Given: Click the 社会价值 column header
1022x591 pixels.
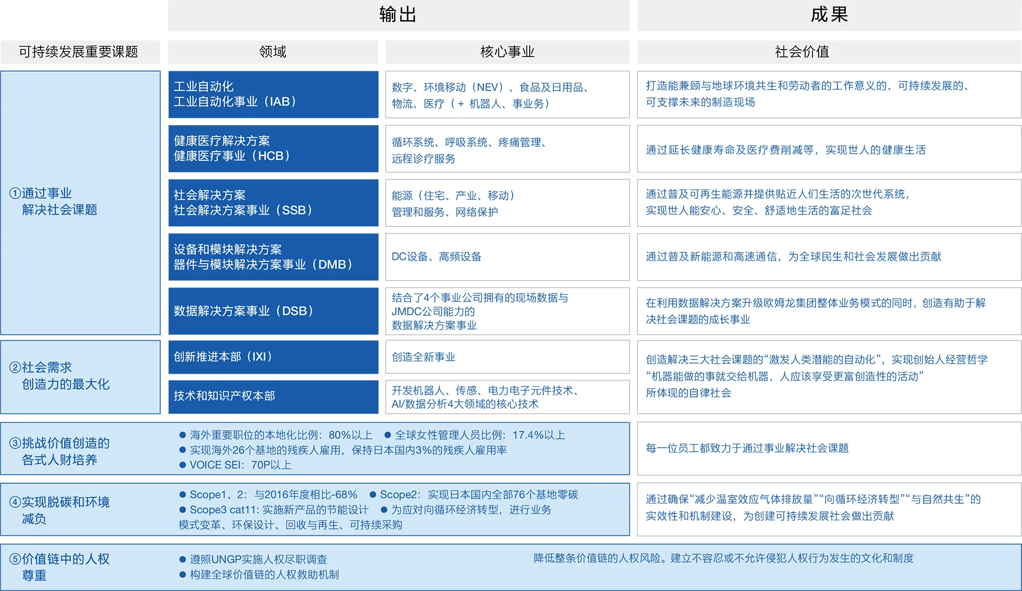Looking at the screenshot, I should coord(802,52).
